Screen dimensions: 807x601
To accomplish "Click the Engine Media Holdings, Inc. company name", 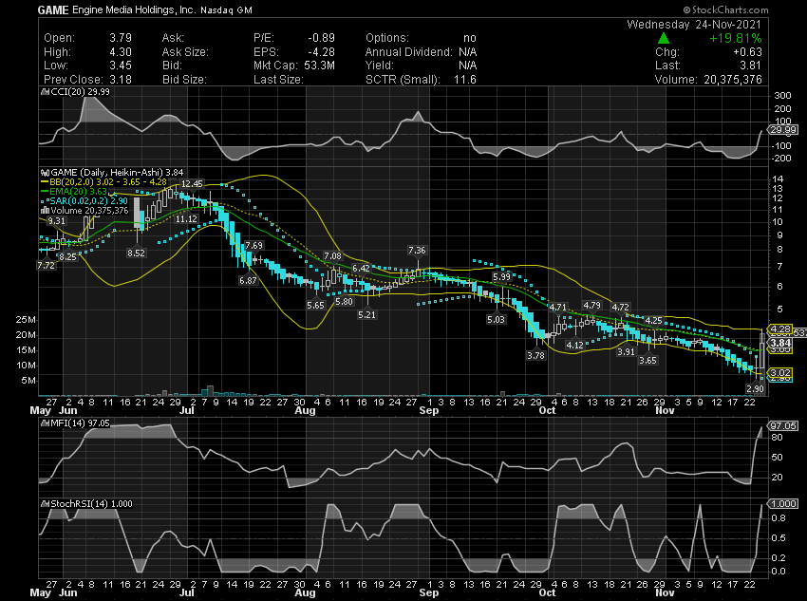I will click(134, 10).
